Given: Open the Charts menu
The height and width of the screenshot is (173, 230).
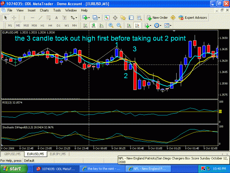Looking at the screenshot, I should [44, 10].
